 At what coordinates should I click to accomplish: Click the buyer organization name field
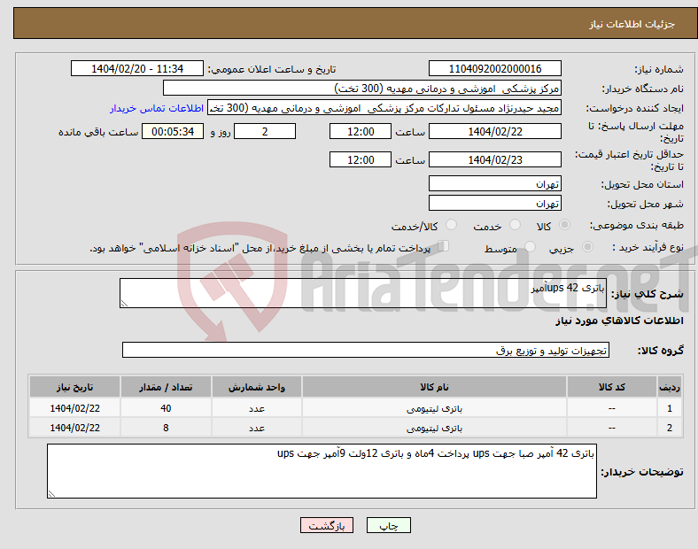pos(362,88)
